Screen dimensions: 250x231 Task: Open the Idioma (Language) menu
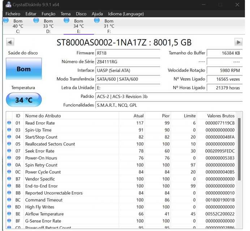(x=126, y=14)
